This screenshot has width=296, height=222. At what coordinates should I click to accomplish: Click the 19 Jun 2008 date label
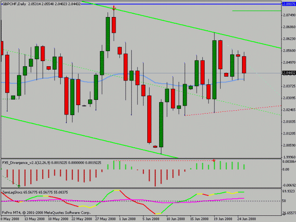click(x=223, y=219)
